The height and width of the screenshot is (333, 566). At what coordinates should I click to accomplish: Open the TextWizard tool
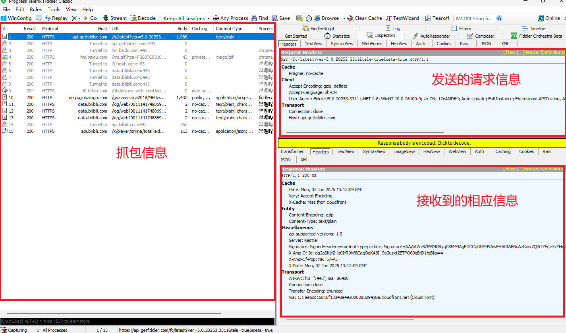click(402, 18)
